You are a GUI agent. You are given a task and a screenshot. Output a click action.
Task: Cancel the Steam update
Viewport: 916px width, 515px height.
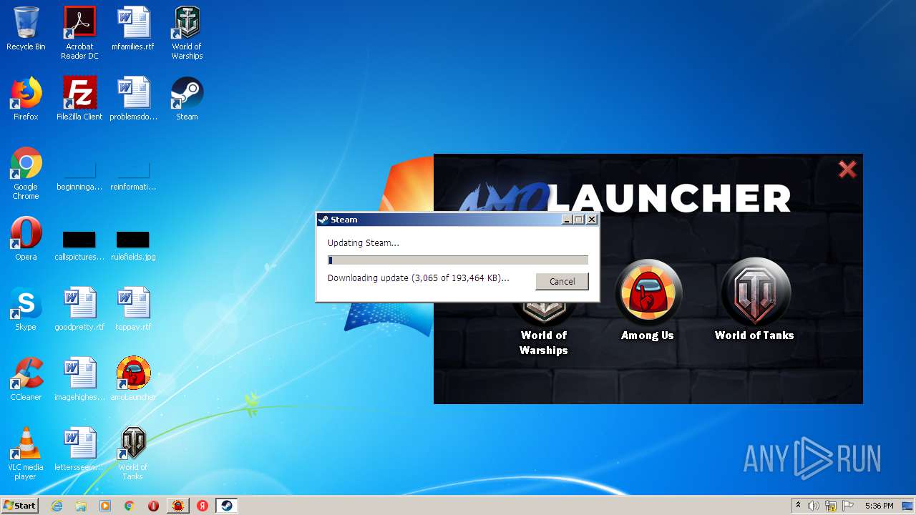point(562,281)
